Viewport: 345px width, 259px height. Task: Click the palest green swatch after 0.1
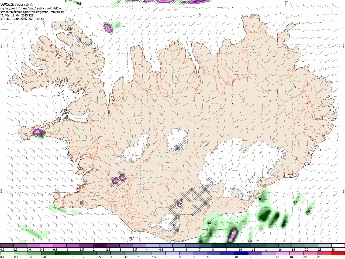tap(7, 253)
